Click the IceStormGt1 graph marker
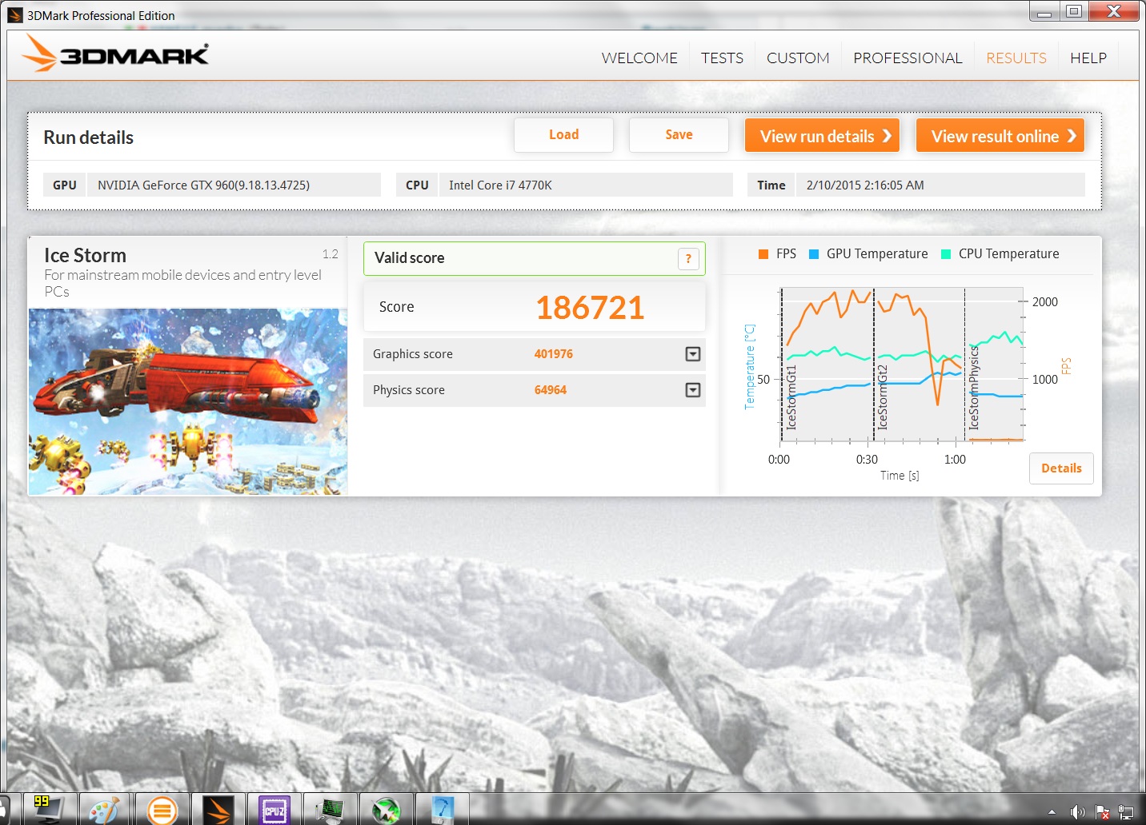This screenshot has height=825, width=1146. pyautogui.click(x=791, y=397)
